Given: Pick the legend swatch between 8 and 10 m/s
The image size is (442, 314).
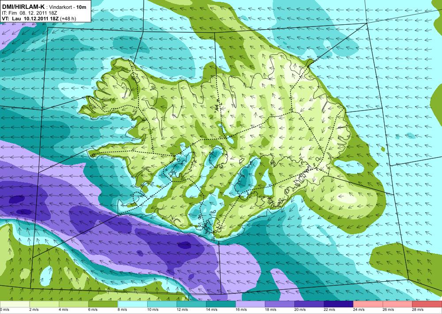Looking at the screenshot, I should [x=133, y=304].
